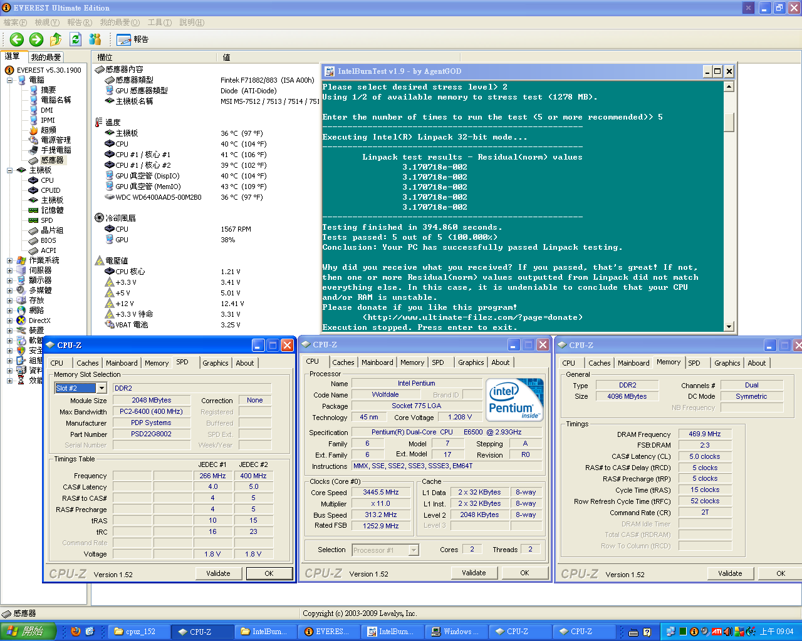Open Memory Slot Selection dropdown Slot #2
This screenshot has width=802, height=641.
point(102,388)
